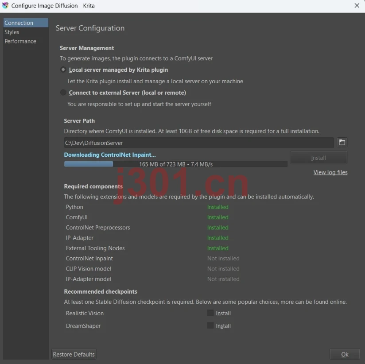
Task: Click the IP-Adapter component name
Action: point(80,238)
